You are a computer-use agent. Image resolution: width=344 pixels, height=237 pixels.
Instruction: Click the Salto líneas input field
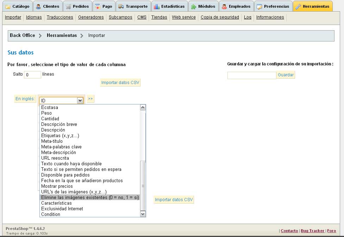(32, 75)
